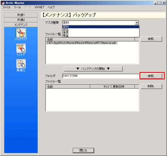Choose 部品 in the dropdown list
This screenshot has width=167, height=156.
[101, 30]
